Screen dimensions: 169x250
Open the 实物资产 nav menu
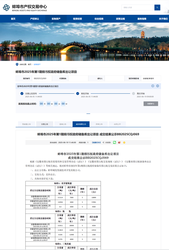pyautogui.click(x=56, y=19)
